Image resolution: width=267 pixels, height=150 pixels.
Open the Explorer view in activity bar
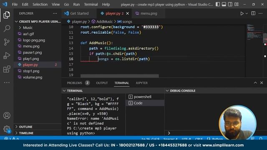(7, 15)
